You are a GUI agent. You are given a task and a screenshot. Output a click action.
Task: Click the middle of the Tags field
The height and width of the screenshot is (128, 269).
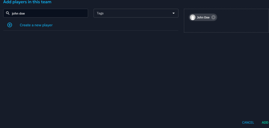tap(136, 13)
